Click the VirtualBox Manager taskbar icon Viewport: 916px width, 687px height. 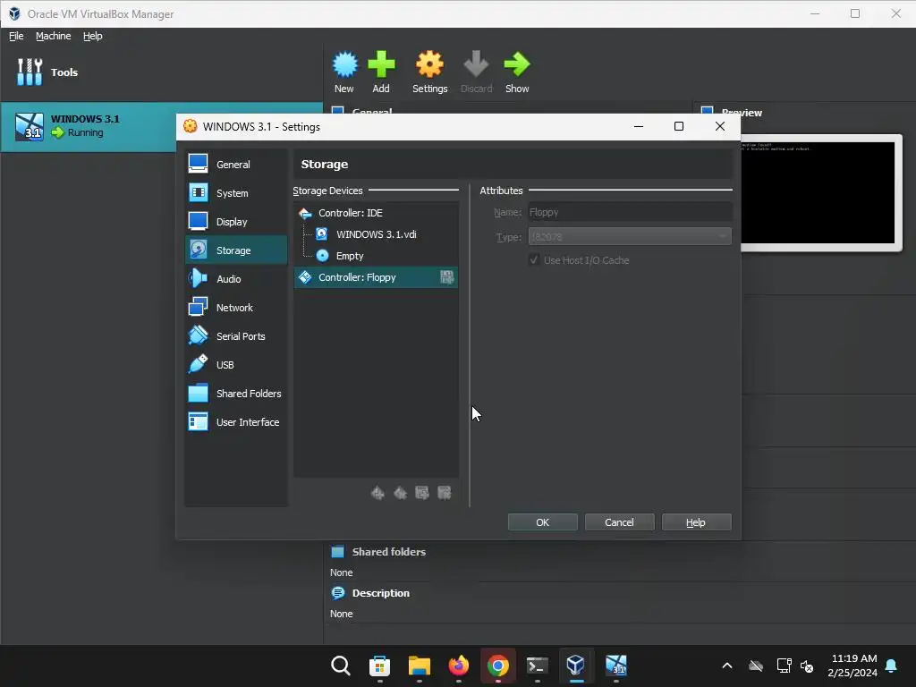[576, 666]
